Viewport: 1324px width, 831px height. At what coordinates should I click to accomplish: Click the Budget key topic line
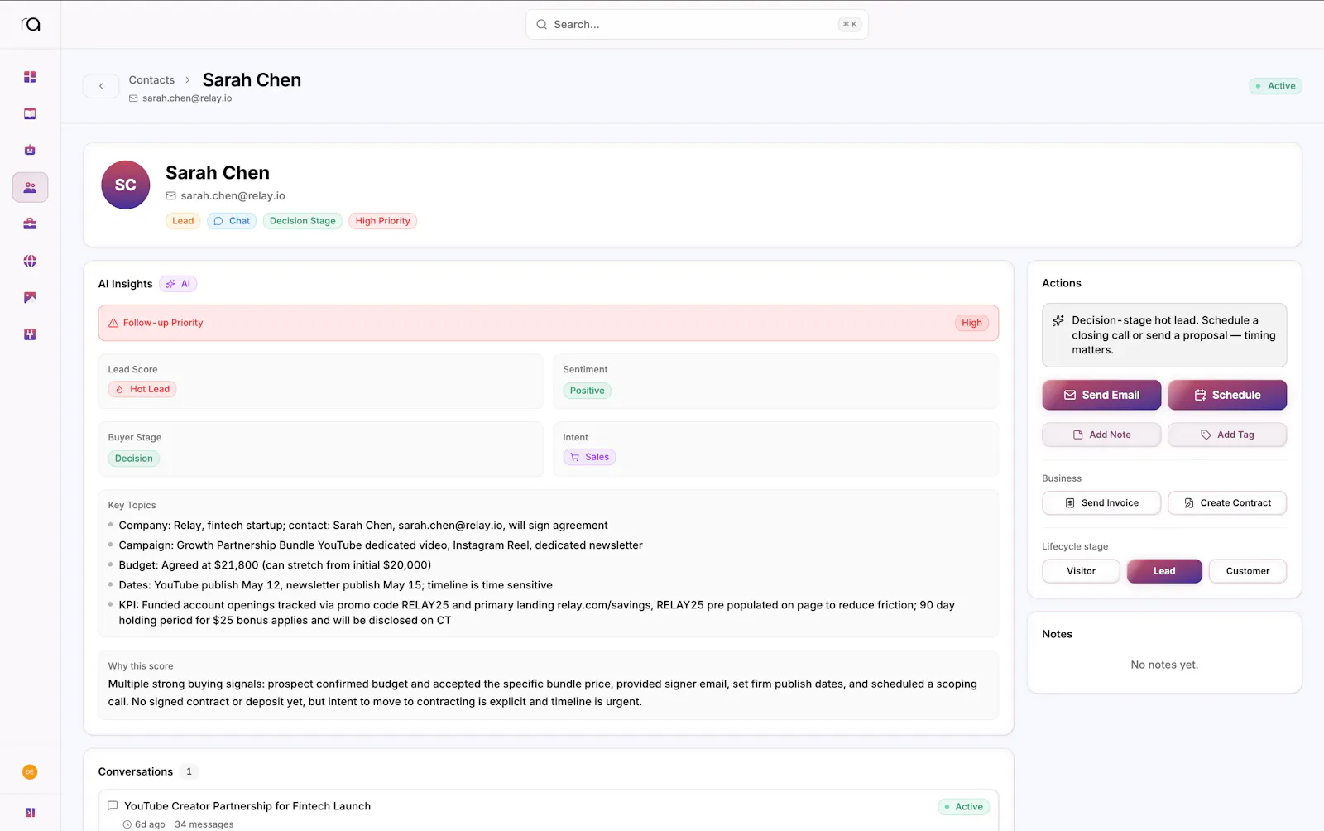(275, 565)
